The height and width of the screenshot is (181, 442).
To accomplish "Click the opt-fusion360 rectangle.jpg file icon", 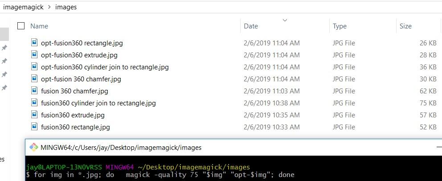I will pos(35,43).
